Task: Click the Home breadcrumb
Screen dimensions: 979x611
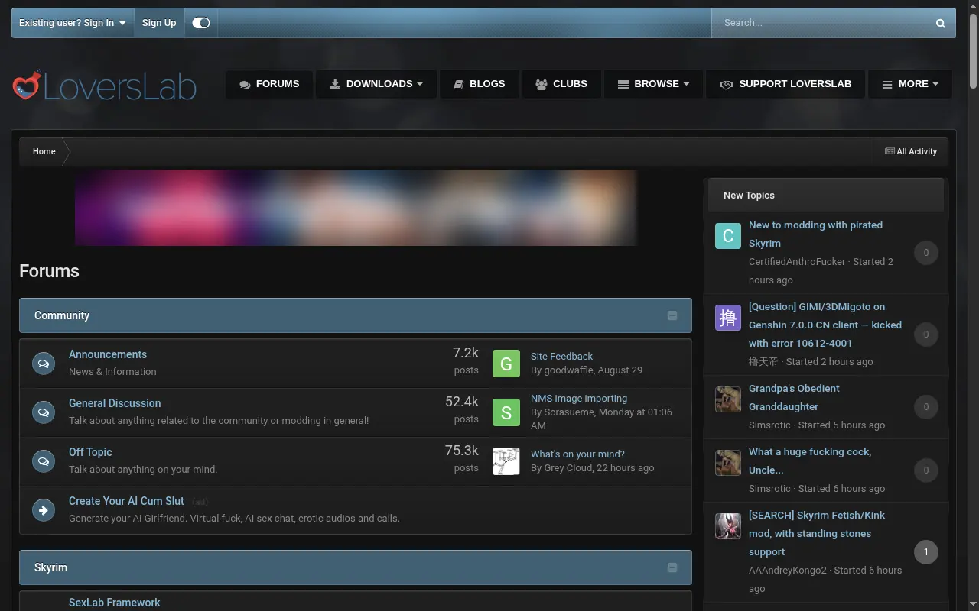Action: 44,151
